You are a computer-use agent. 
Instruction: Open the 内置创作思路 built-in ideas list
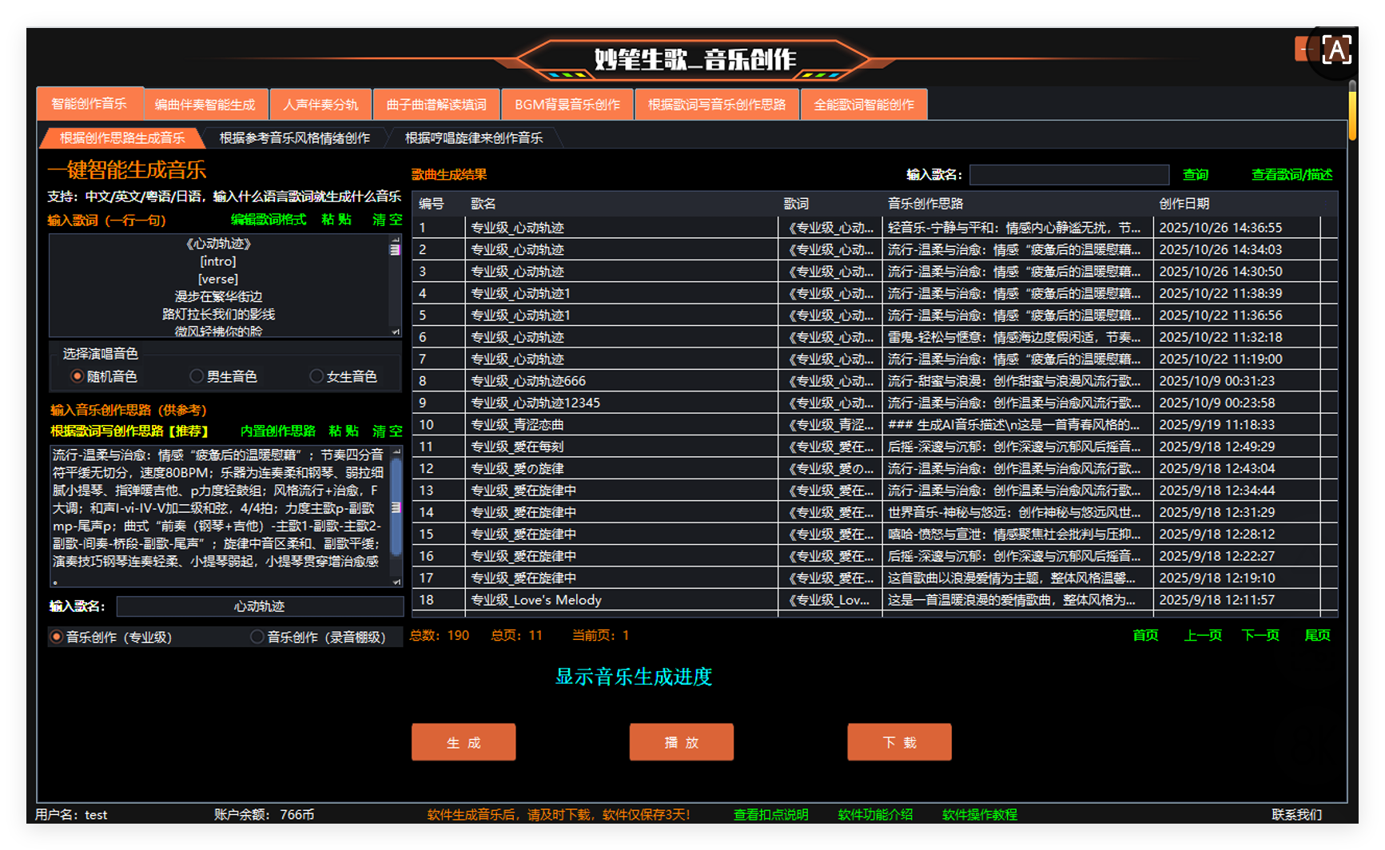point(277,431)
